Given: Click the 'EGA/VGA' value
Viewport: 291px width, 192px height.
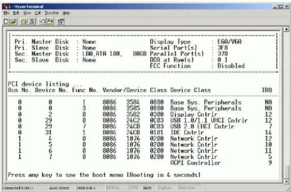Looking at the screenshot, I should [230, 42].
